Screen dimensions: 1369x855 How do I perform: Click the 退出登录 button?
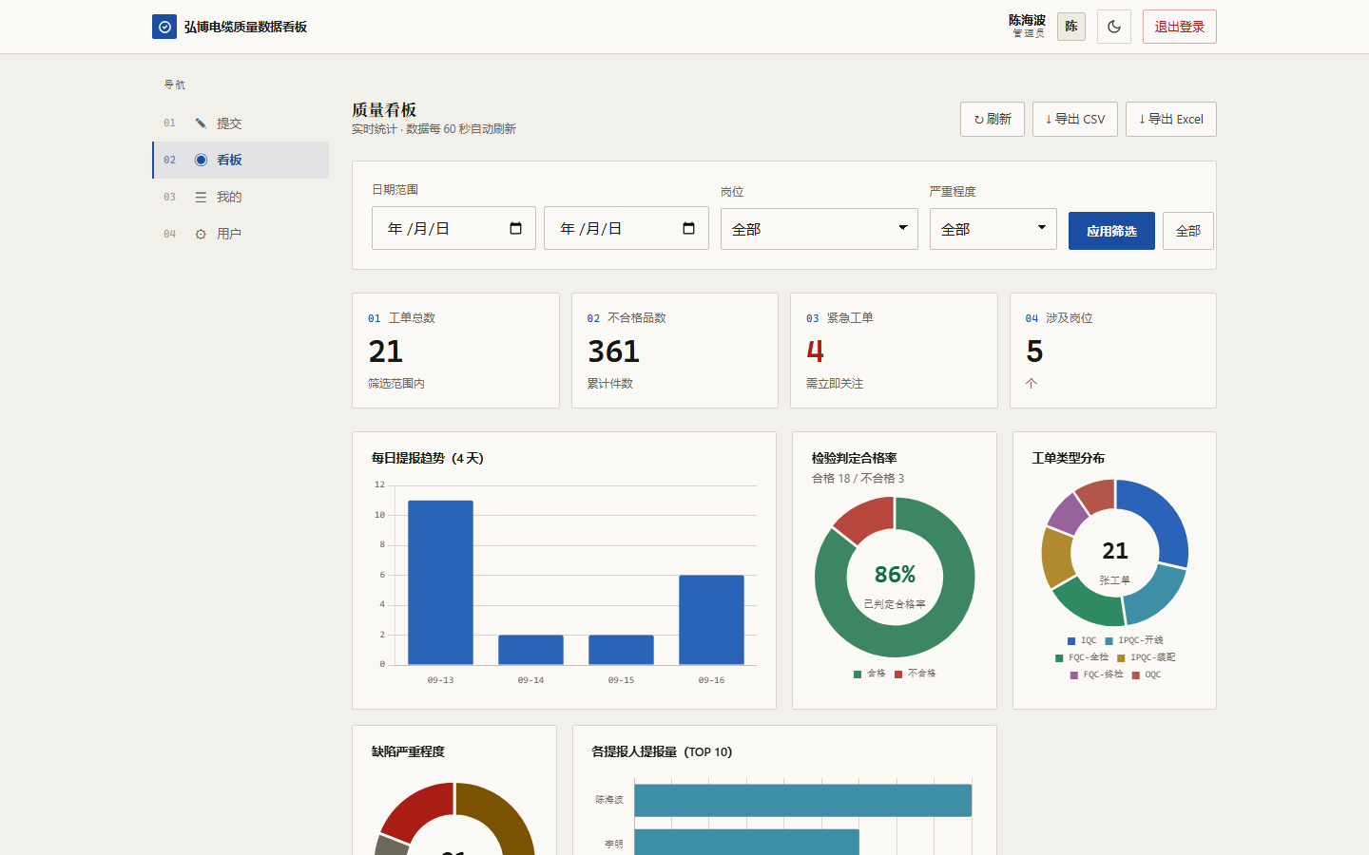pyautogui.click(x=1179, y=27)
